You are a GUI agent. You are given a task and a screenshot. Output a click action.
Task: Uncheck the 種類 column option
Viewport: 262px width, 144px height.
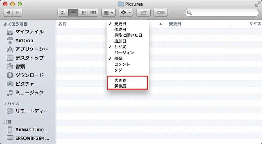click(x=118, y=58)
